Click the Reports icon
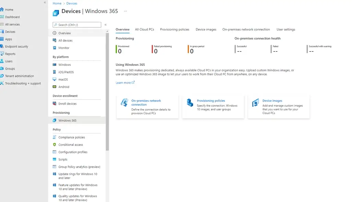This screenshot has height=202, width=352. click(2, 54)
